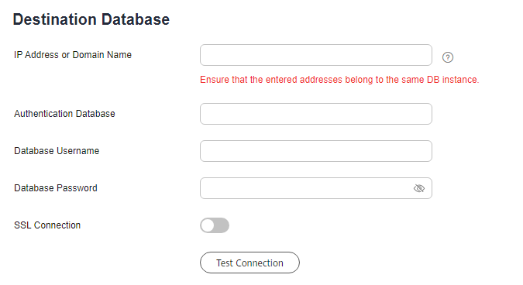
Task: Select the 'Database Password' label text
Action: click(x=55, y=188)
